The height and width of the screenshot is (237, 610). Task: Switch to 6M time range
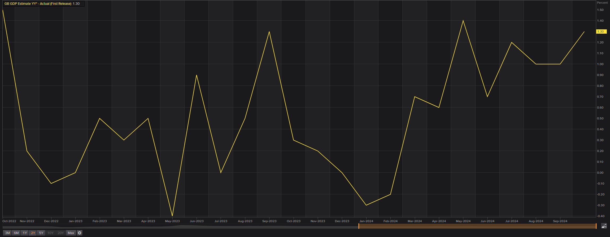[x=16, y=233]
